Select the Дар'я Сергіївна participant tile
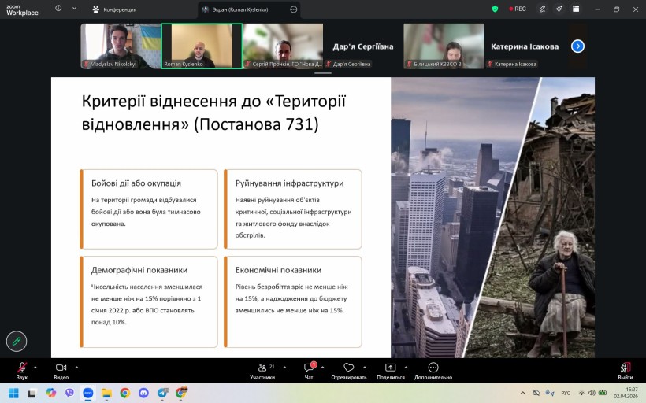This screenshot has width=646, height=403. pyautogui.click(x=363, y=46)
